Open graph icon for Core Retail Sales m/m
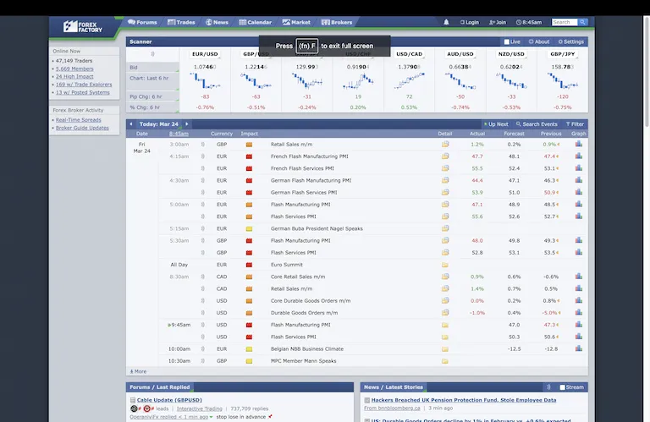Viewport: 650px width, 422px height. (x=579, y=277)
